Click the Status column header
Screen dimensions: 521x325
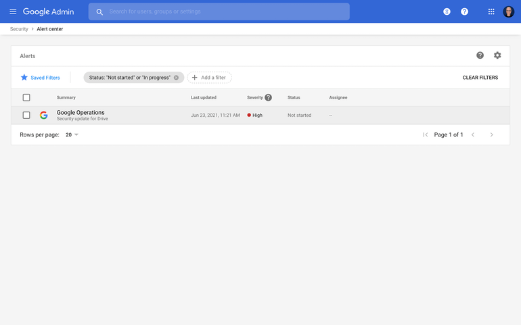[x=294, y=97]
